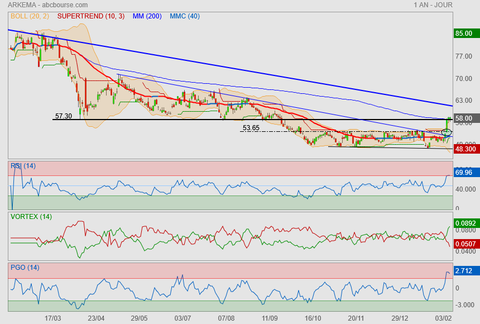Click the PGO (14) indicator panel title

pyautogui.click(x=25, y=267)
